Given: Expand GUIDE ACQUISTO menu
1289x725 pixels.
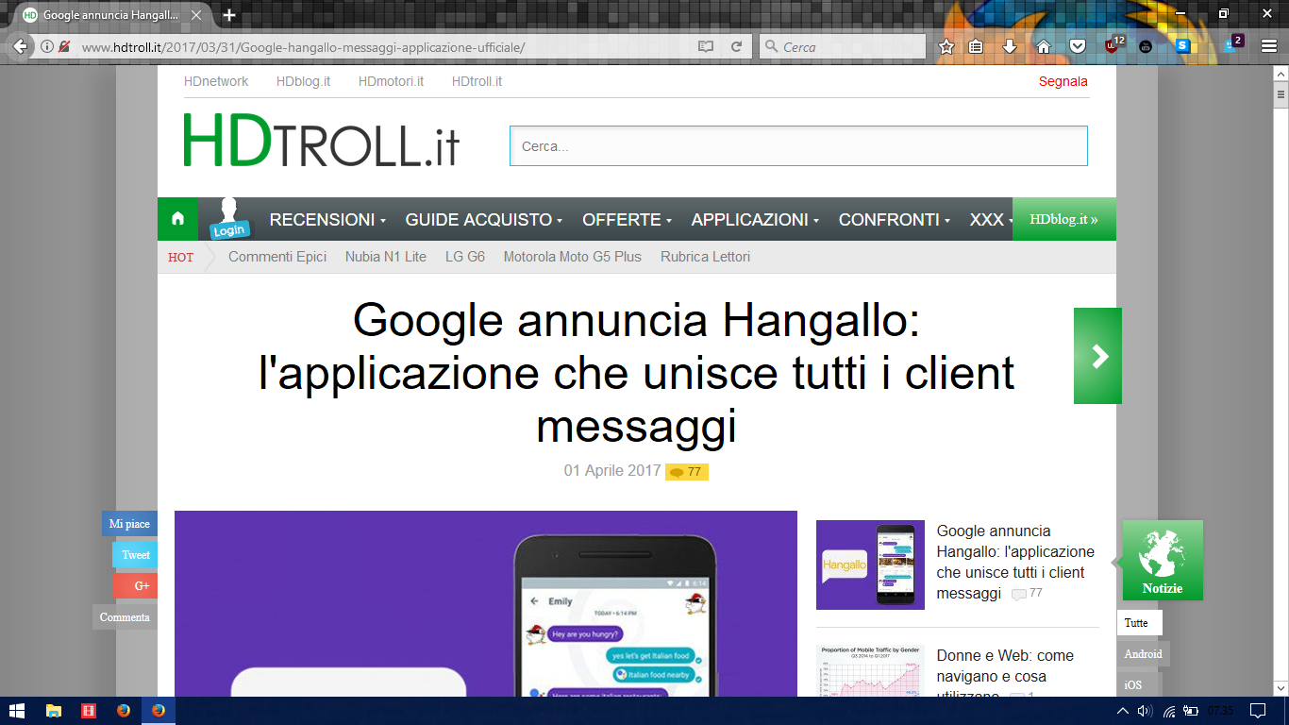Looking at the screenshot, I should (483, 220).
